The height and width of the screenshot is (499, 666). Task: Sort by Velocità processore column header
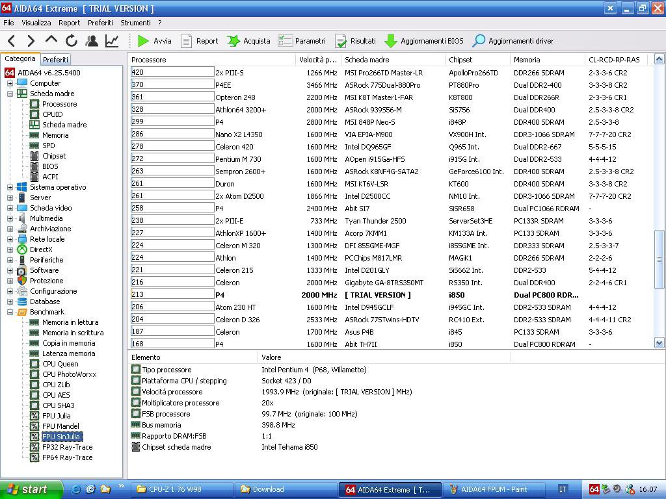(x=318, y=60)
